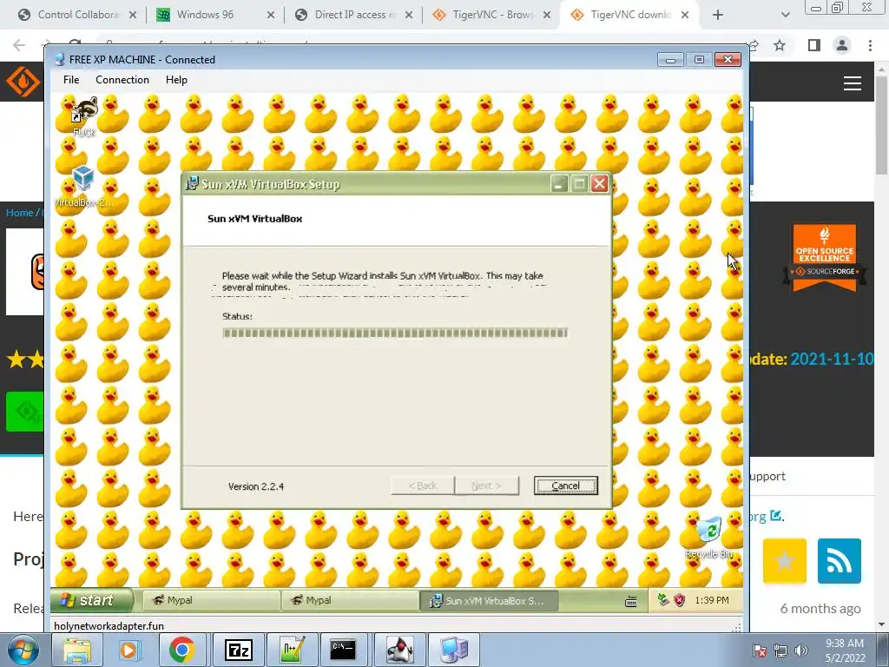Open the FLuck raccoon desktop shortcut
889x667 pixels.
pos(84,116)
